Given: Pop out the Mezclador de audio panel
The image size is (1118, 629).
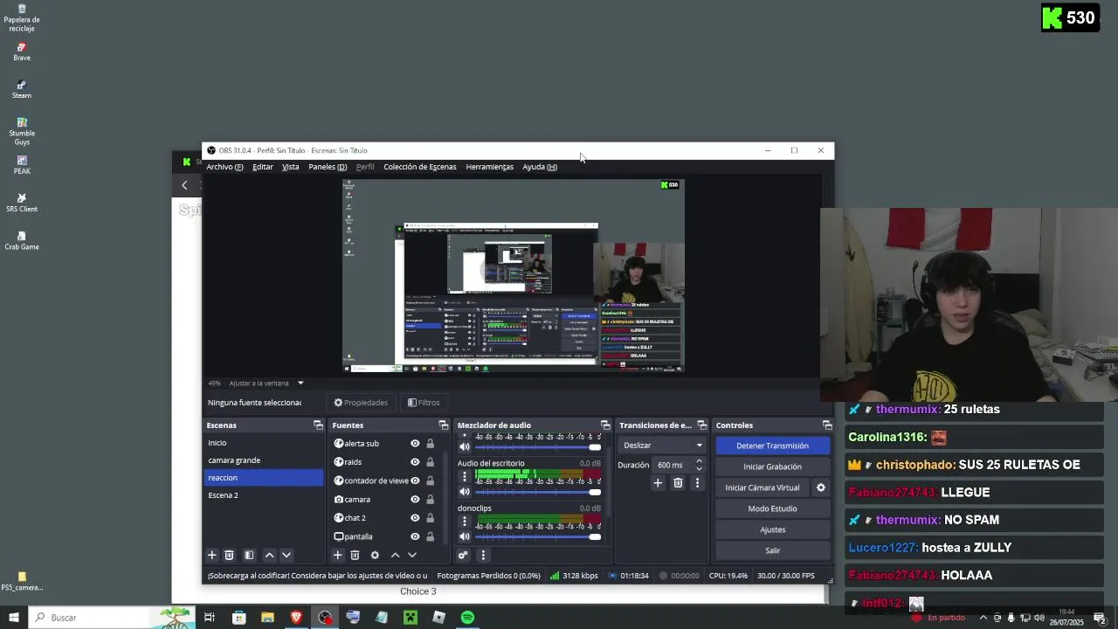Looking at the screenshot, I should pos(605,425).
